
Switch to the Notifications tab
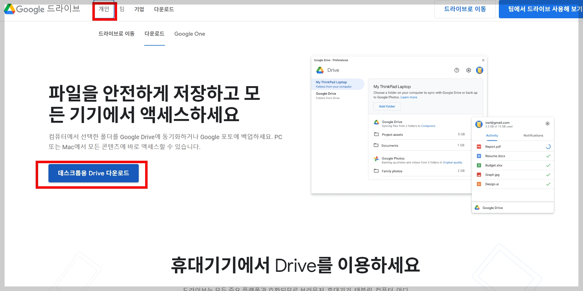(x=533, y=135)
